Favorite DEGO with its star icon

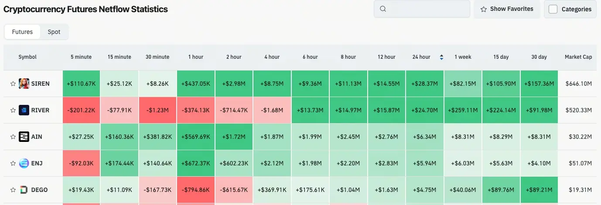13,190
